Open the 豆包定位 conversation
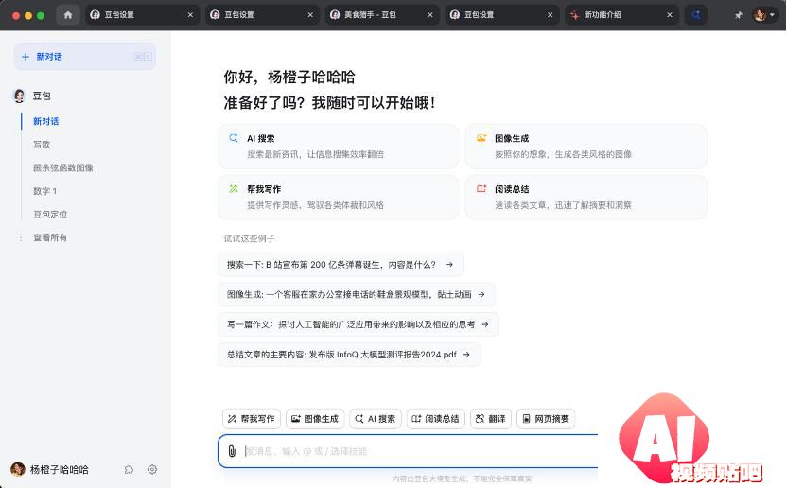 [x=50, y=214]
